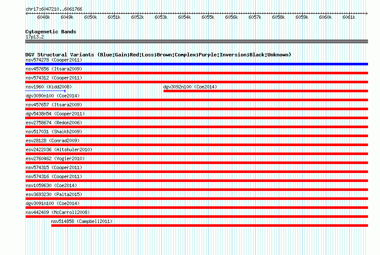Screen dimensions: 380x255
Task: Click the 6050k ruler tick label
Action: coord(91,17)
